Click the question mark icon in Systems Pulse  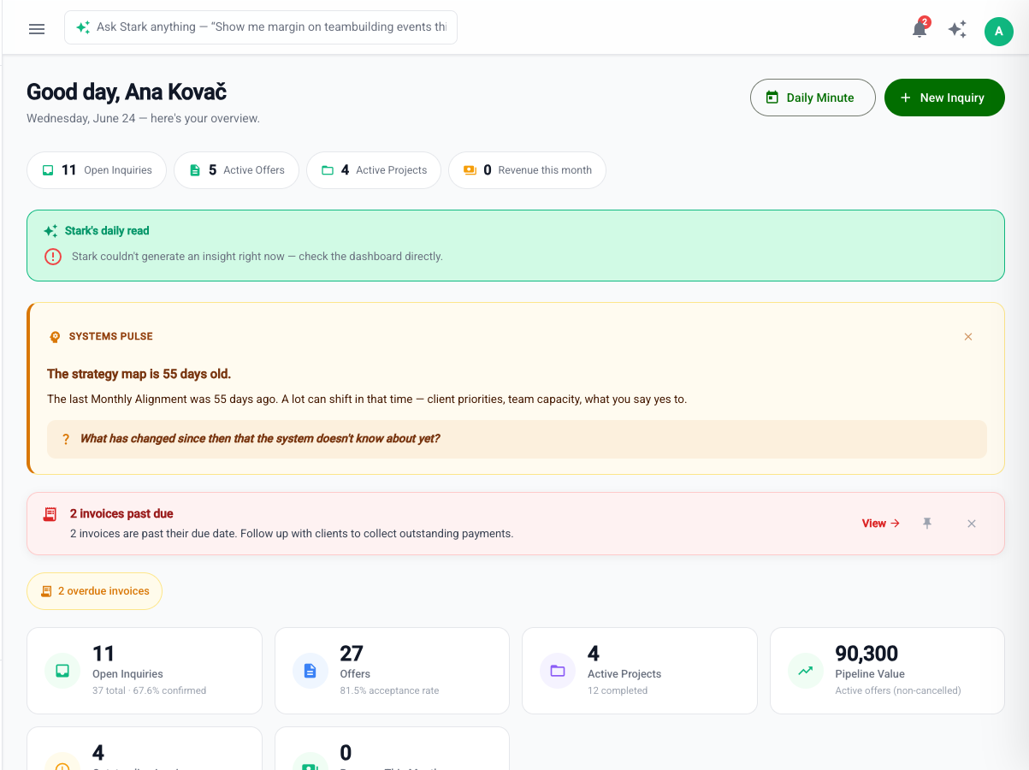pyautogui.click(x=66, y=439)
